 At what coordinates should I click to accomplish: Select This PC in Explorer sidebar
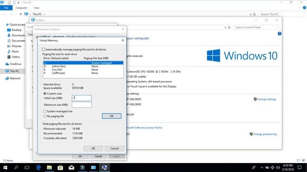coord(12,71)
